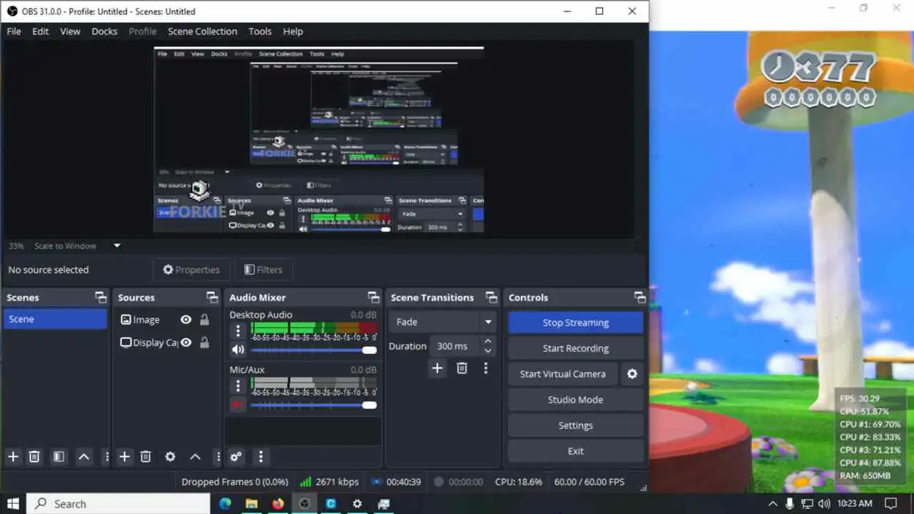Add a new source with the plus icon
The width and height of the screenshot is (914, 514).
pos(124,457)
